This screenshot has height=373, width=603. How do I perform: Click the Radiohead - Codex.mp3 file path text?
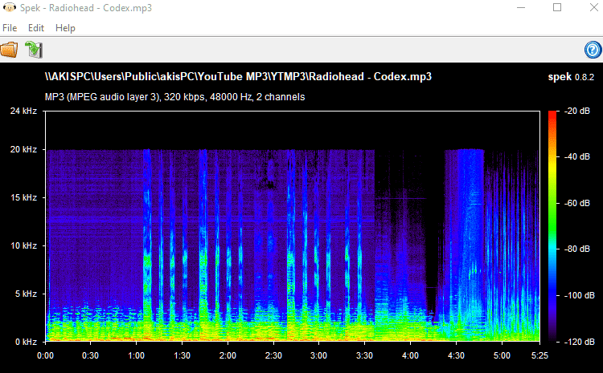(x=238, y=77)
